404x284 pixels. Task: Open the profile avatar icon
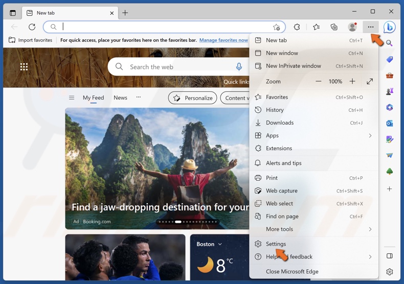coord(352,27)
